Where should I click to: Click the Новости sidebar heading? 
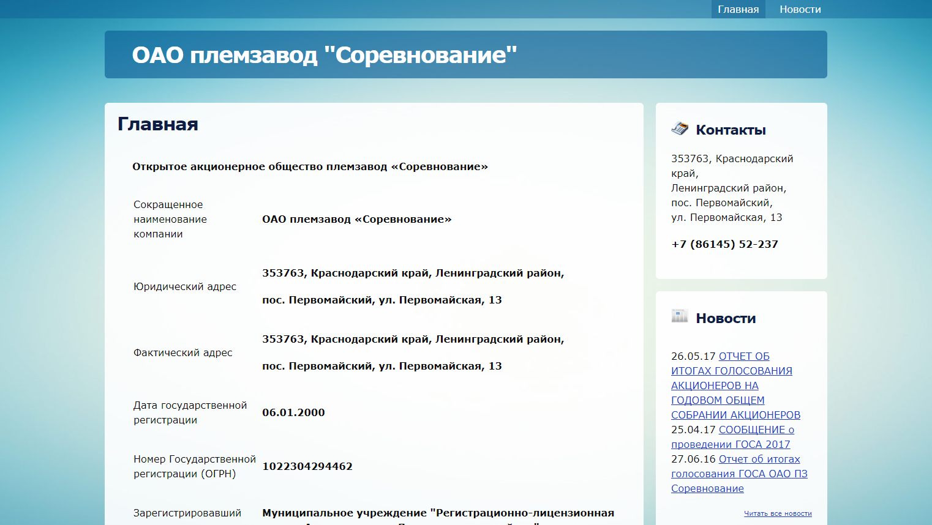pyautogui.click(x=726, y=318)
